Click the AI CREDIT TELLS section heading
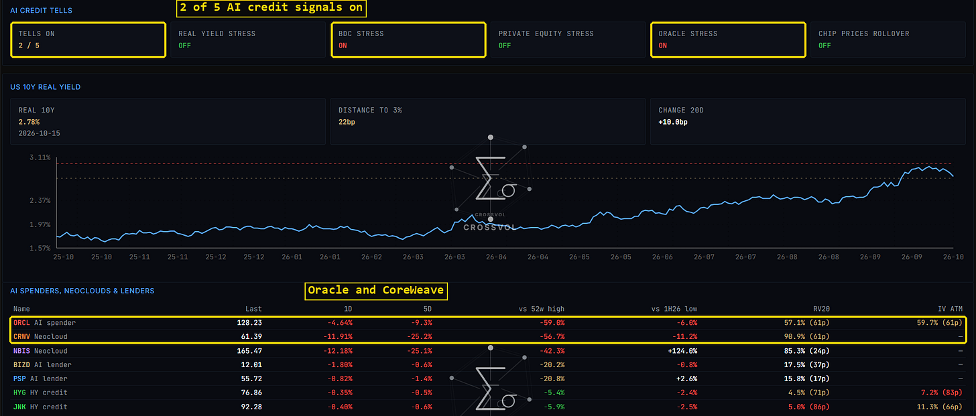976x416 pixels. pos(41,11)
